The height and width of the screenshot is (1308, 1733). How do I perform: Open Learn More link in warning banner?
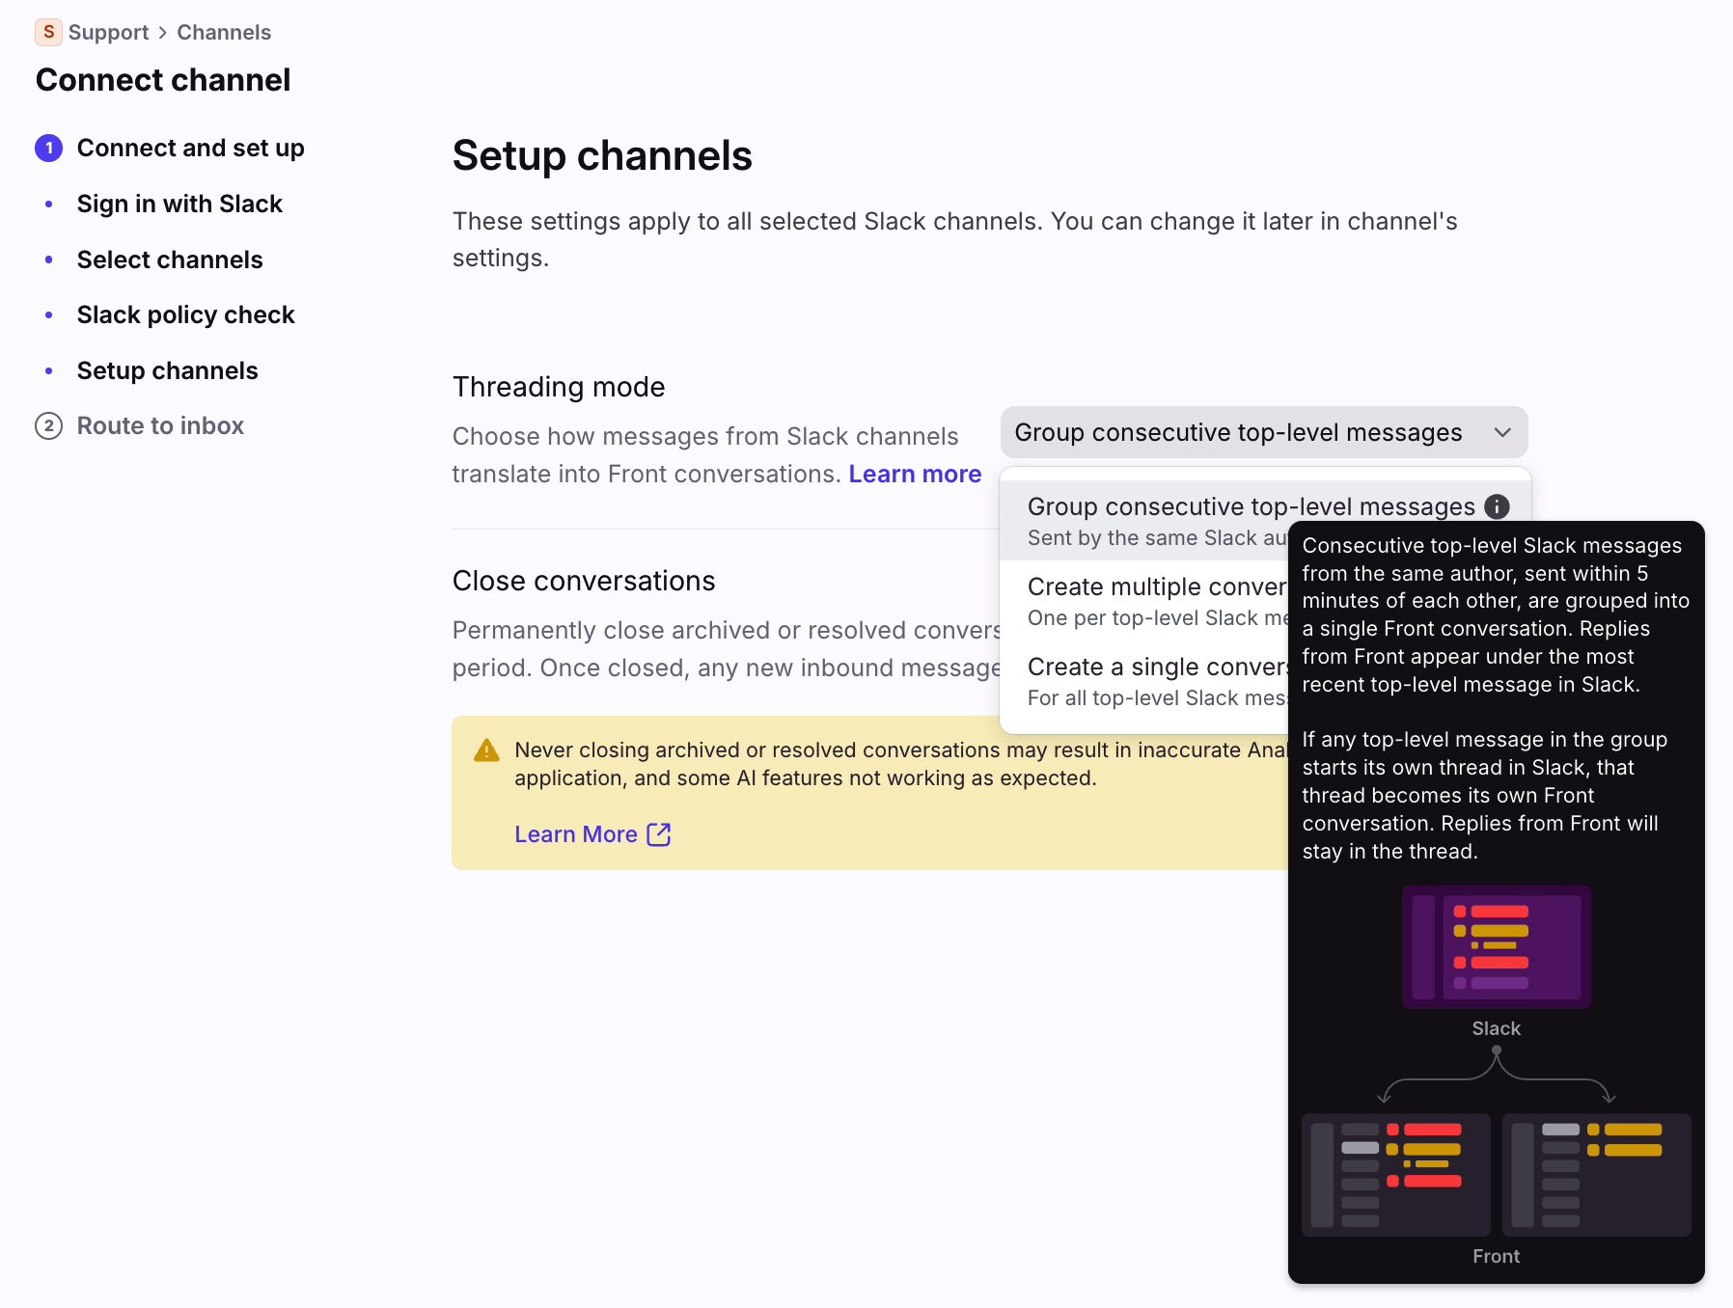coord(576,834)
